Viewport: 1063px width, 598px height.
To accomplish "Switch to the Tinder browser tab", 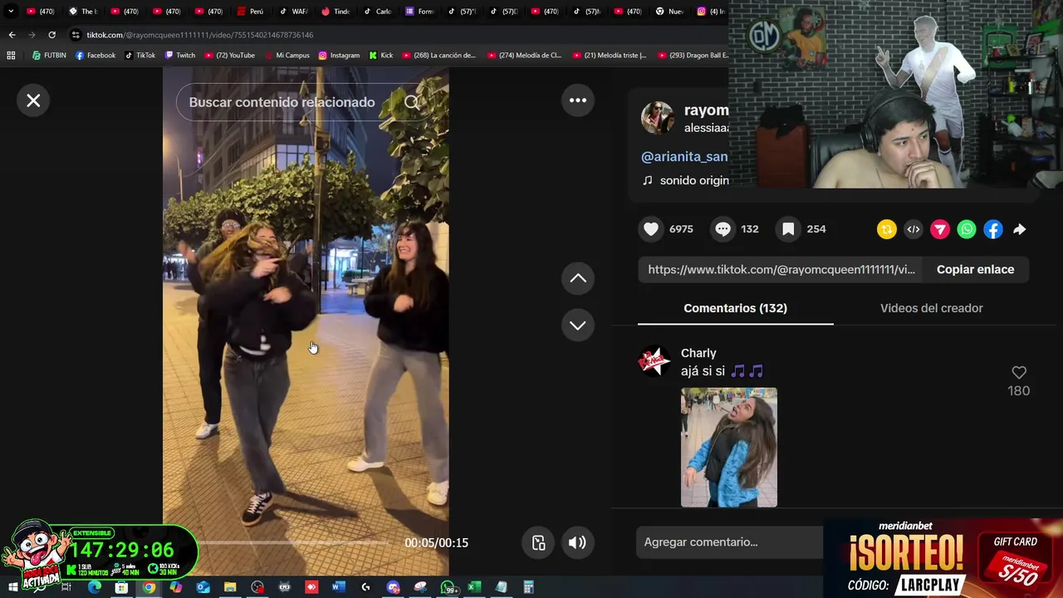I will pyautogui.click(x=336, y=12).
